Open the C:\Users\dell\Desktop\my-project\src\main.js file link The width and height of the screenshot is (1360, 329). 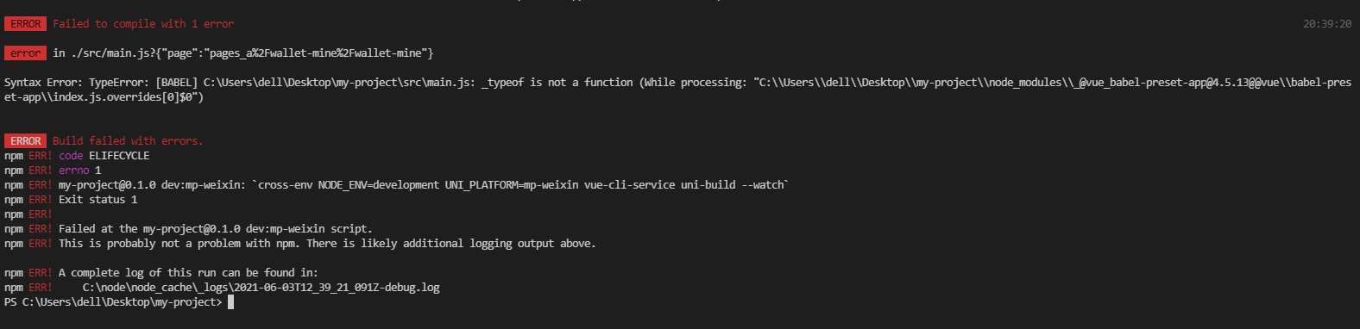pos(336,83)
